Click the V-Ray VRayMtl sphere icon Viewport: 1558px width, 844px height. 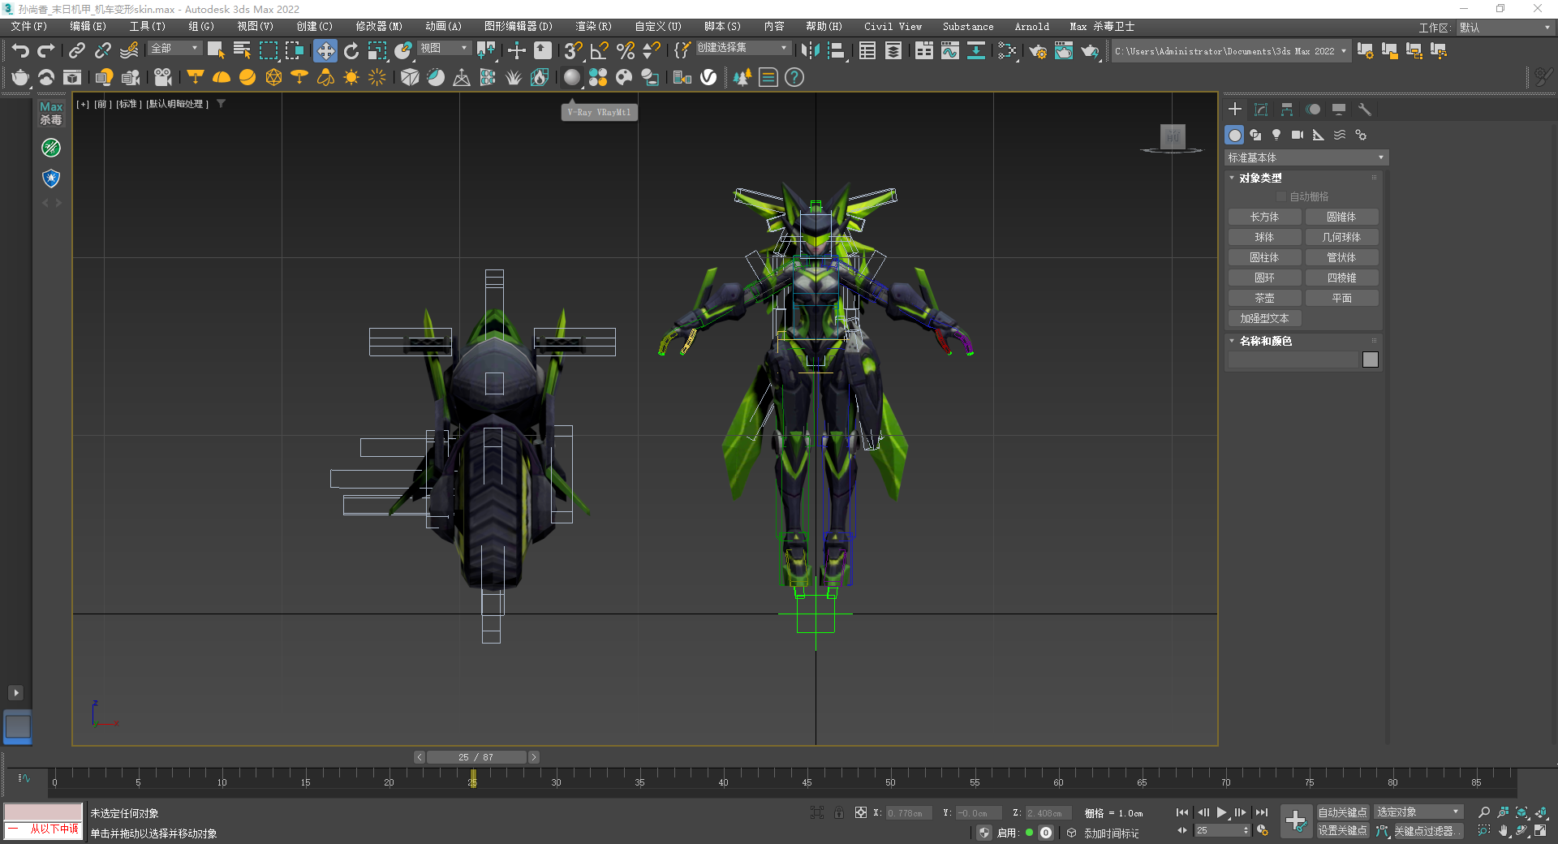572,77
